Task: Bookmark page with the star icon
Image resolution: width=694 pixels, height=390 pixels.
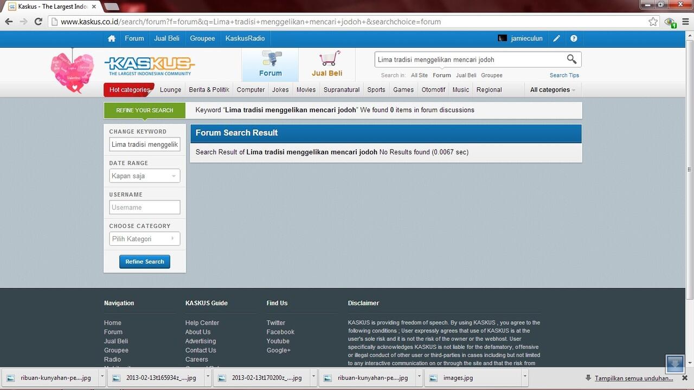Action: pos(653,22)
